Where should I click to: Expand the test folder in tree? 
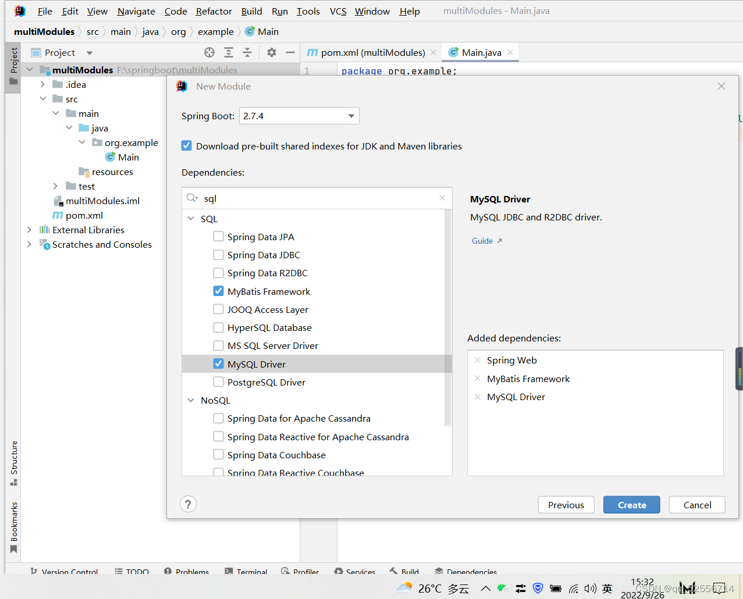tap(55, 186)
